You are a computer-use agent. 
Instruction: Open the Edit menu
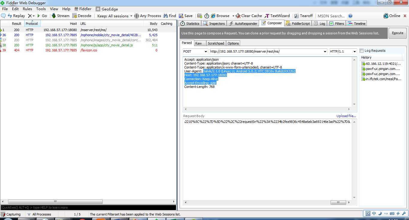15,9
